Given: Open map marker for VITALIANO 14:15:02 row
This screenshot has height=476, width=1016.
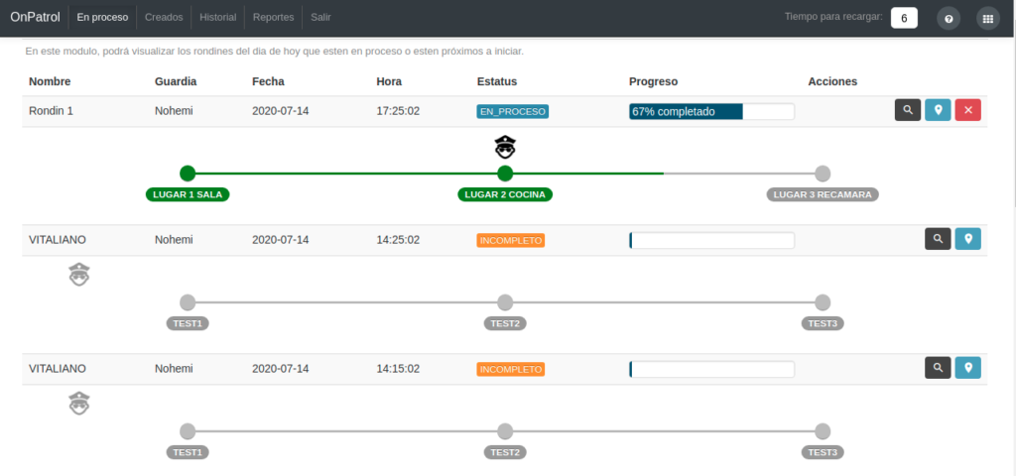Looking at the screenshot, I should [x=968, y=368].
